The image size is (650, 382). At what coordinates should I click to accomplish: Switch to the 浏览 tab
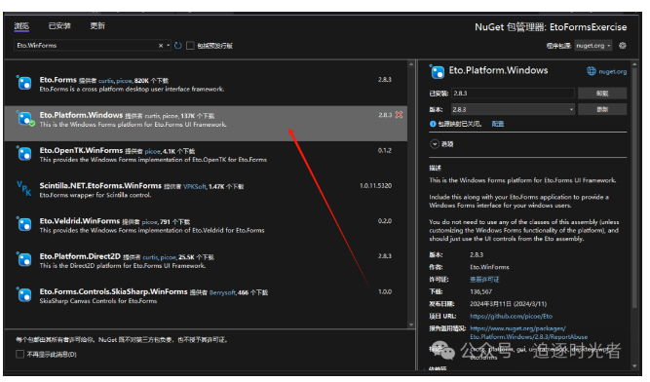tap(21, 26)
